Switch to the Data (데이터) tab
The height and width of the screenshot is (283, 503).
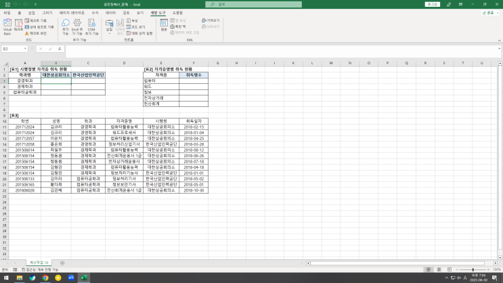[x=110, y=13]
